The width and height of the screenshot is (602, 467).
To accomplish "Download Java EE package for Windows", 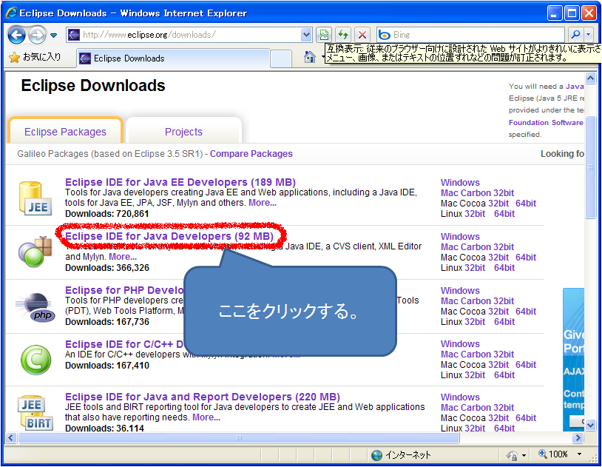I will point(460,183).
